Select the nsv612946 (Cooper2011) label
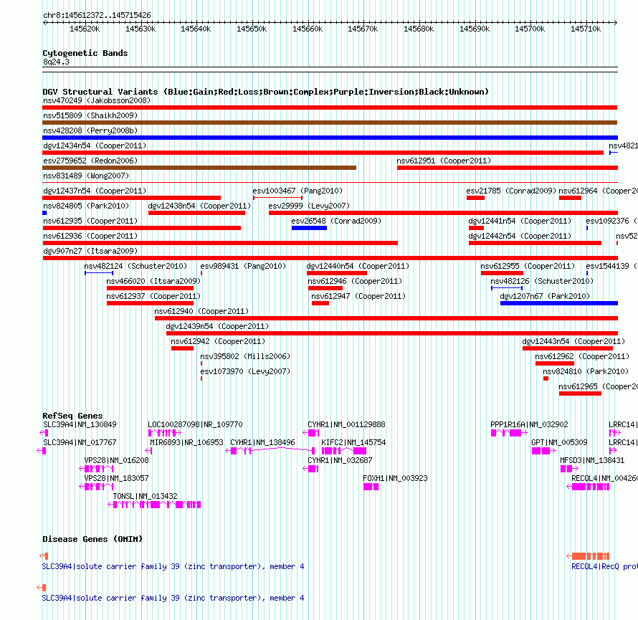 click(355, 281)
